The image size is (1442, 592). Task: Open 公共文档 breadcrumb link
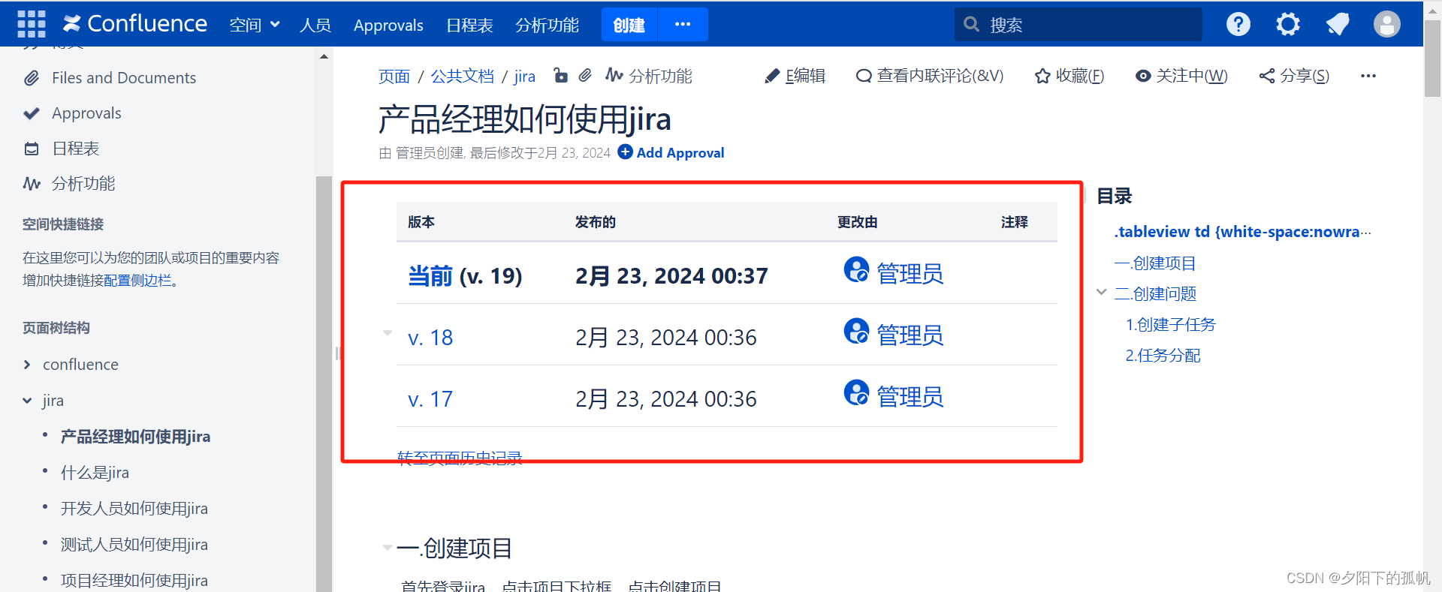click(x=463, y=76)
